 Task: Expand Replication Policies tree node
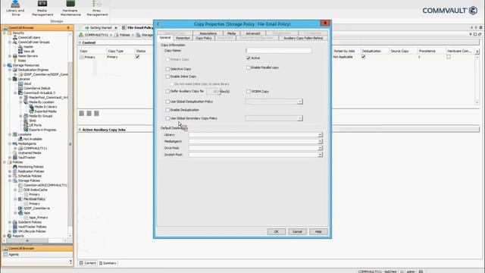click(10, 171)
